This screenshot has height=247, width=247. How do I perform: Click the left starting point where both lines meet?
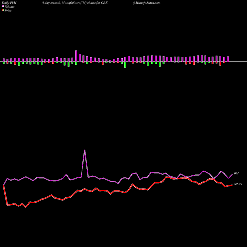(x=3, y=185)
